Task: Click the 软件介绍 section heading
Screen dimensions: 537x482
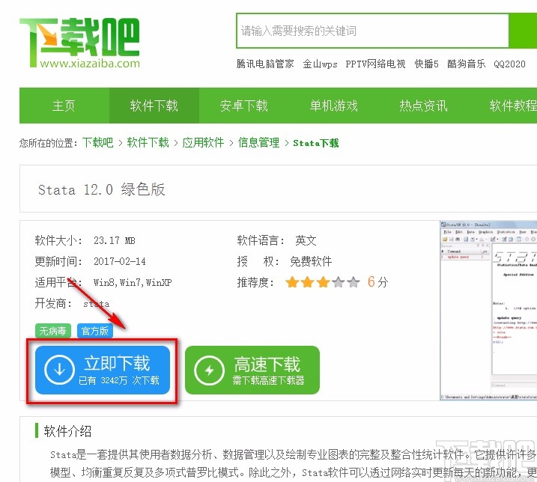Action: [x=68, y=431]
